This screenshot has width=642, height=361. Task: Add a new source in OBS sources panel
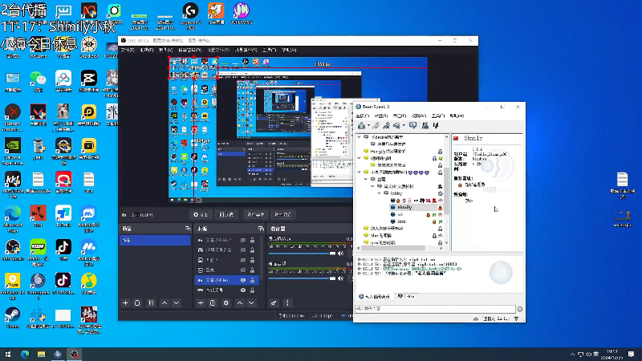[x=201, y=303]
